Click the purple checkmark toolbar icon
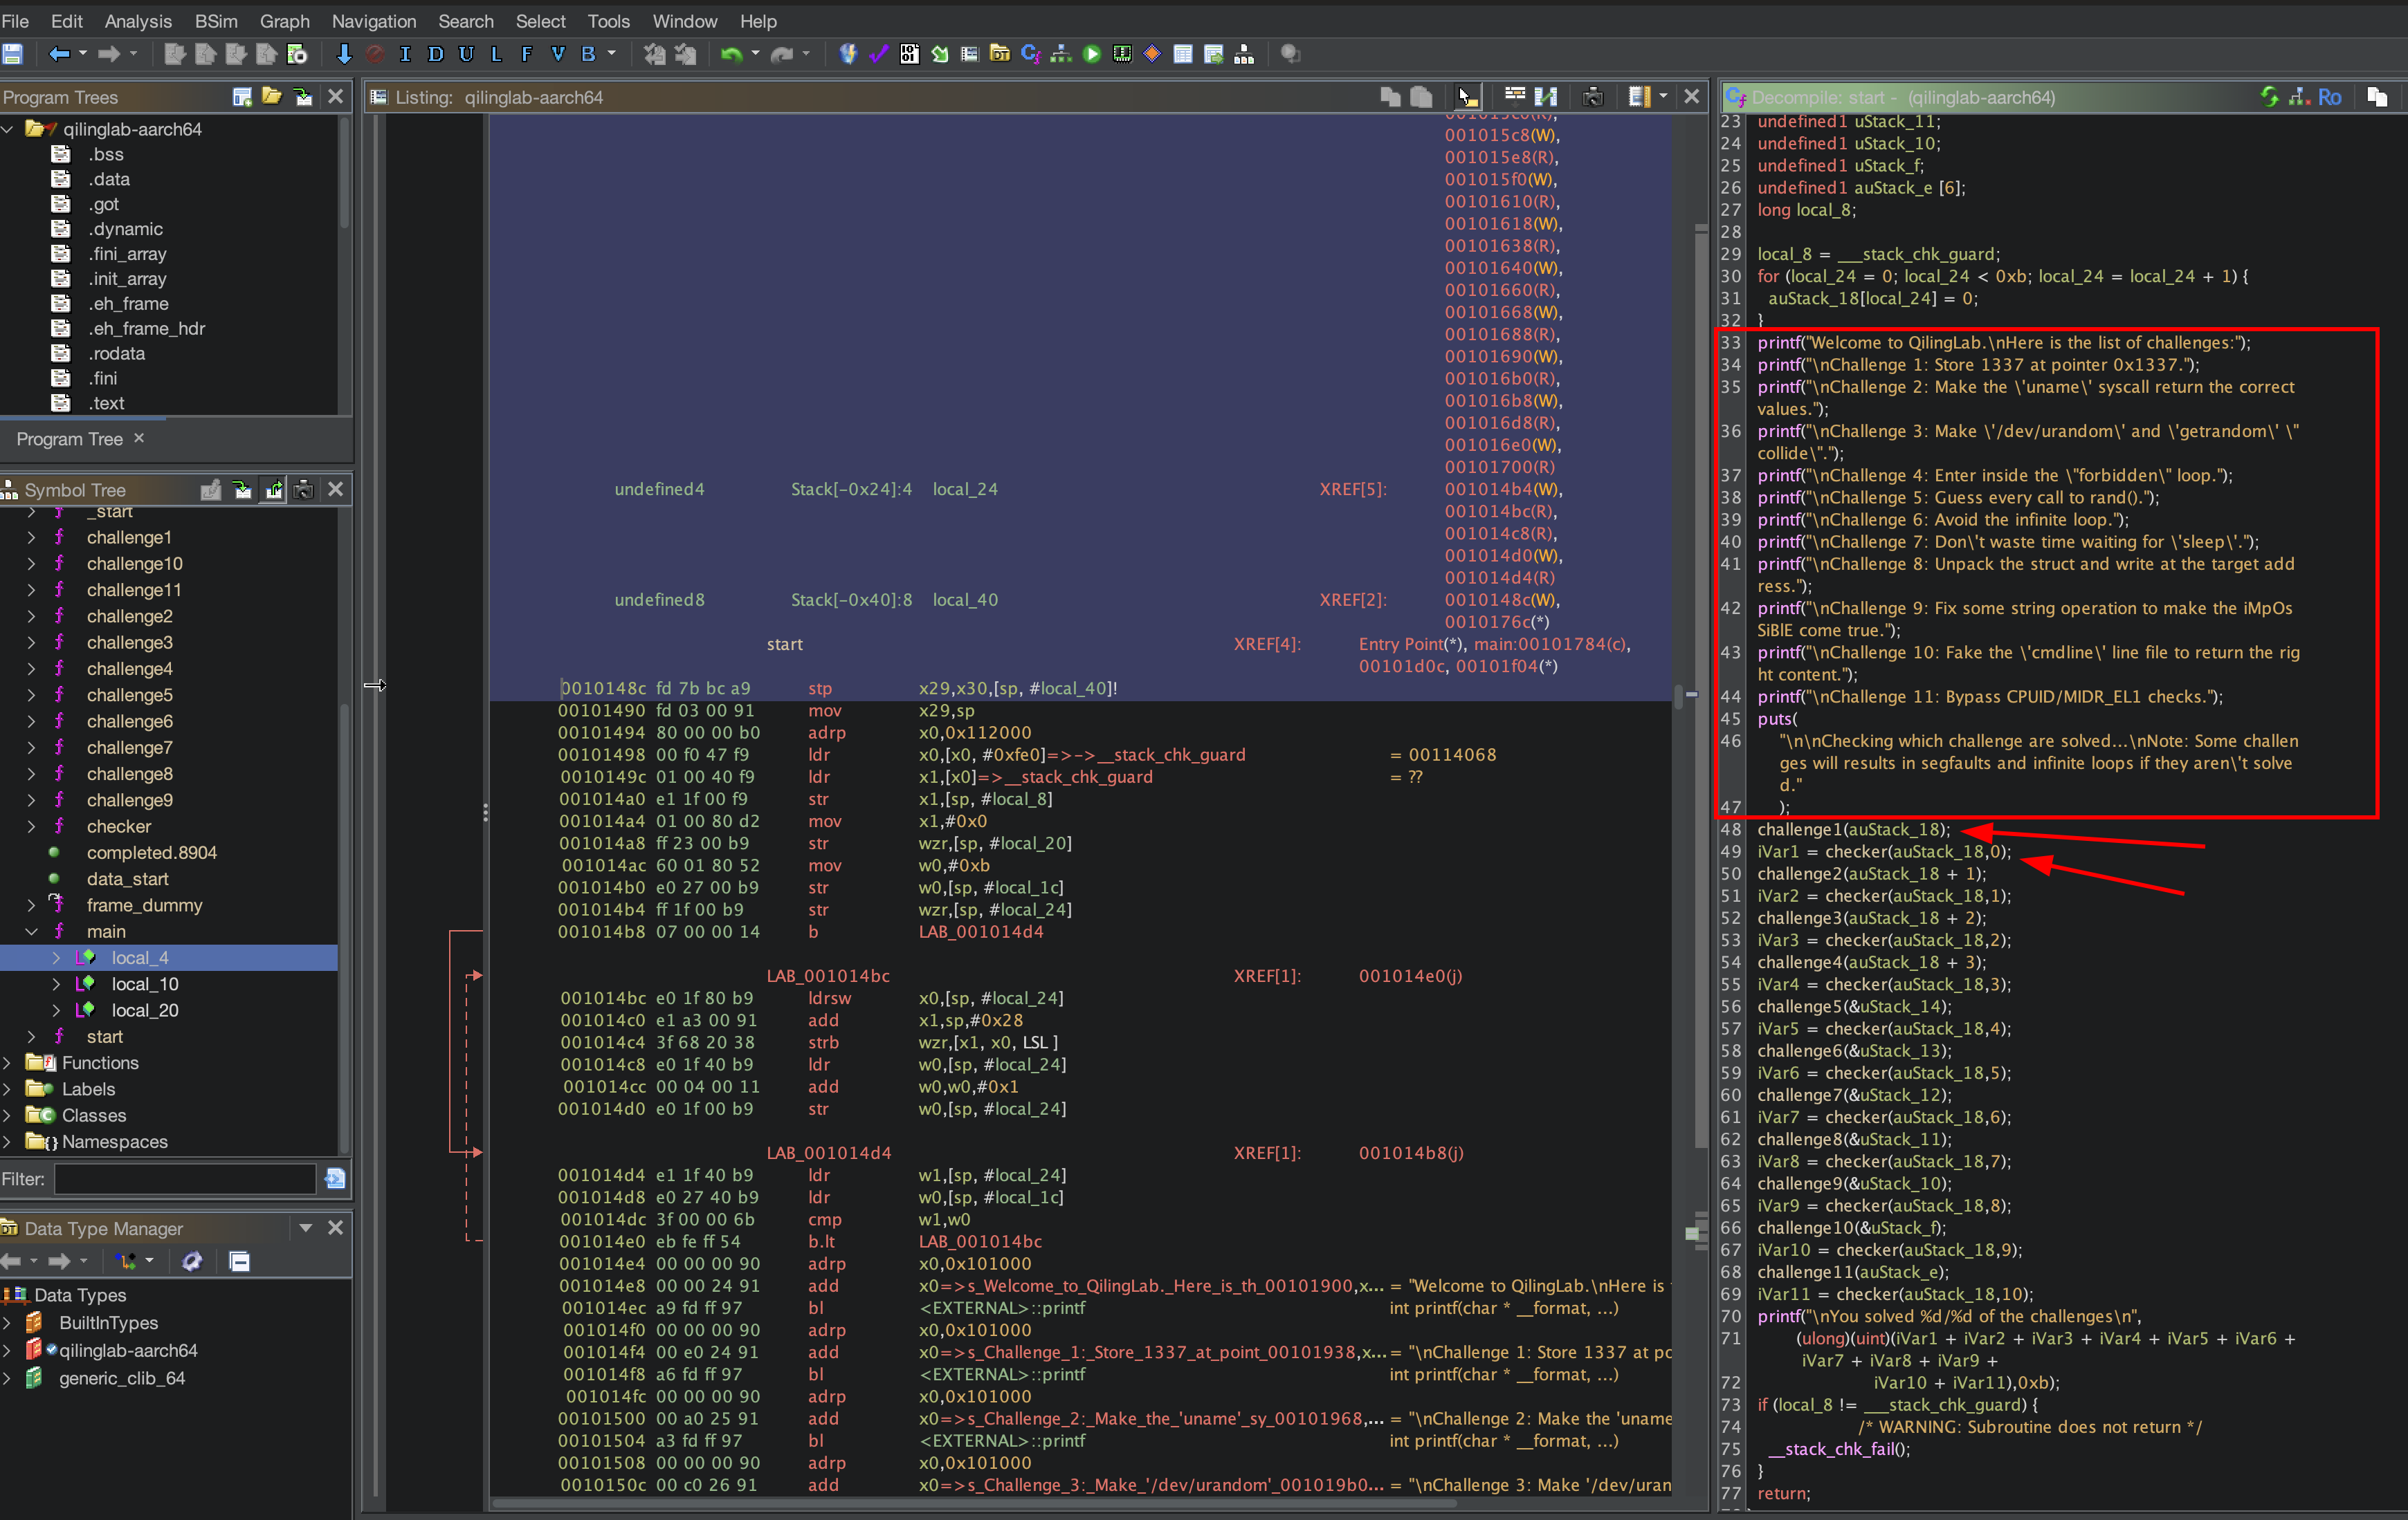Screen dimensions: 2408x1520 [x=879, y=54]
